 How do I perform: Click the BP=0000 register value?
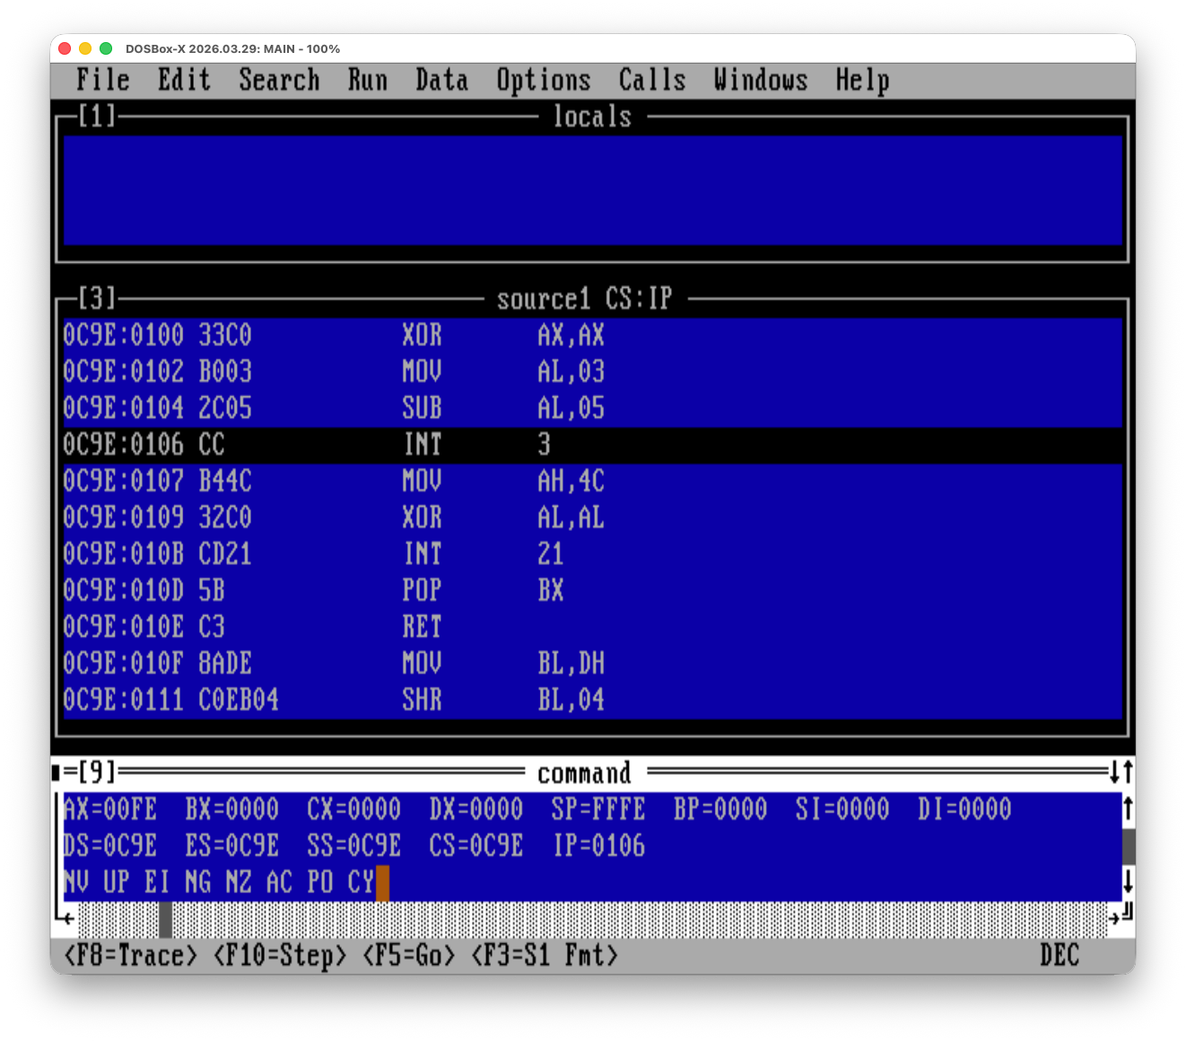[x=720, y=810]
